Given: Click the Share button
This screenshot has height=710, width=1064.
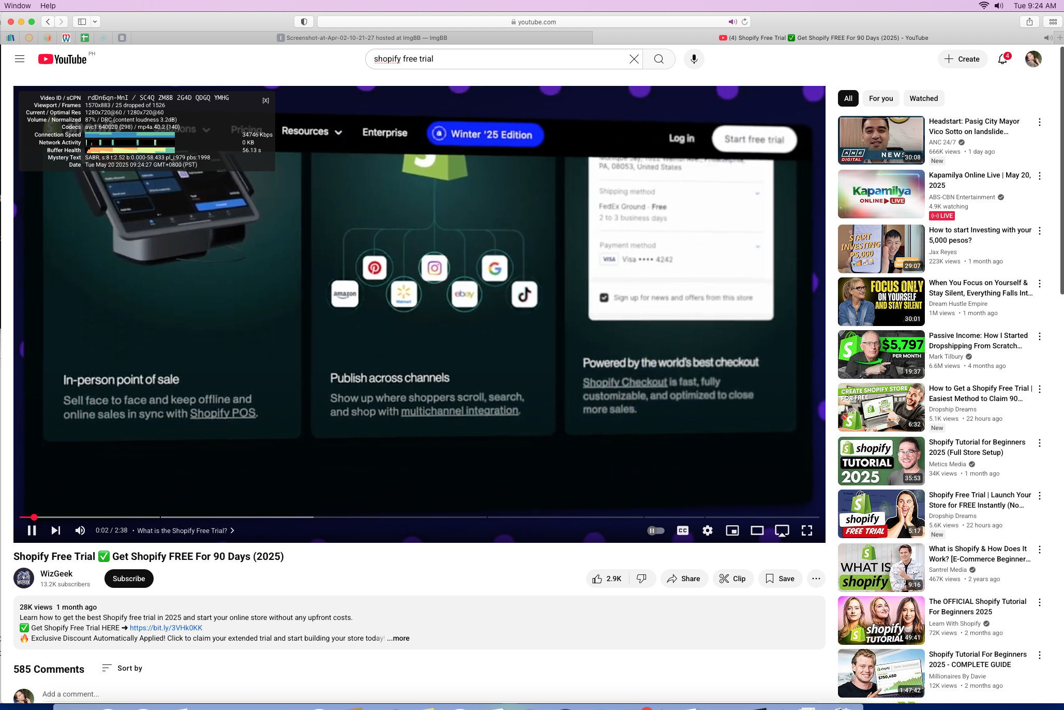Looking at the screenshot, I should pos(684,579).
